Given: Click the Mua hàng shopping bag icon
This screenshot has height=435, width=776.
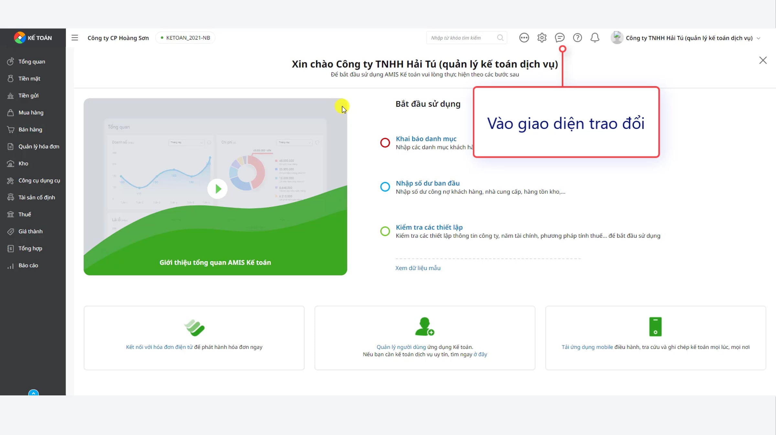Looking at the screenshot, I should pyautogui.click(x=10, y=113).
